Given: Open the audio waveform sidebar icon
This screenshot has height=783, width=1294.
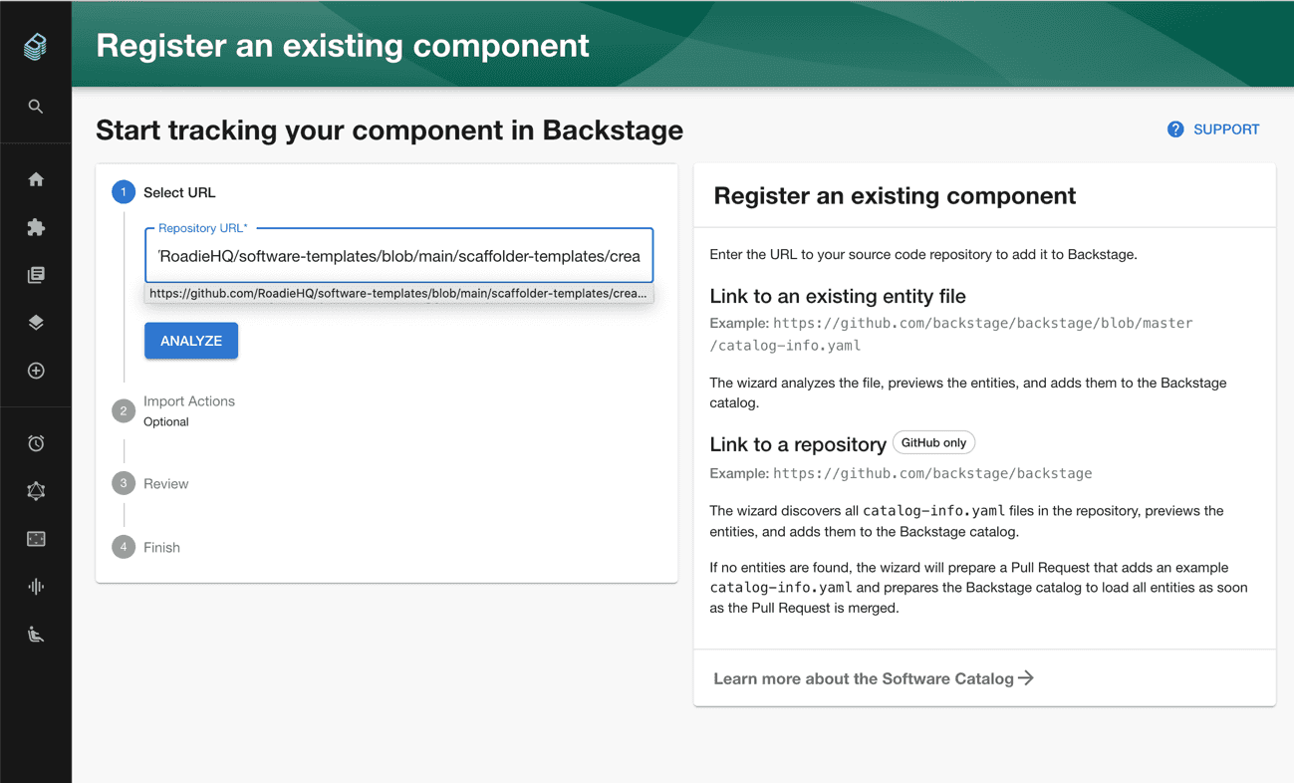Looking at the screenshot, I should pos(36,587).
